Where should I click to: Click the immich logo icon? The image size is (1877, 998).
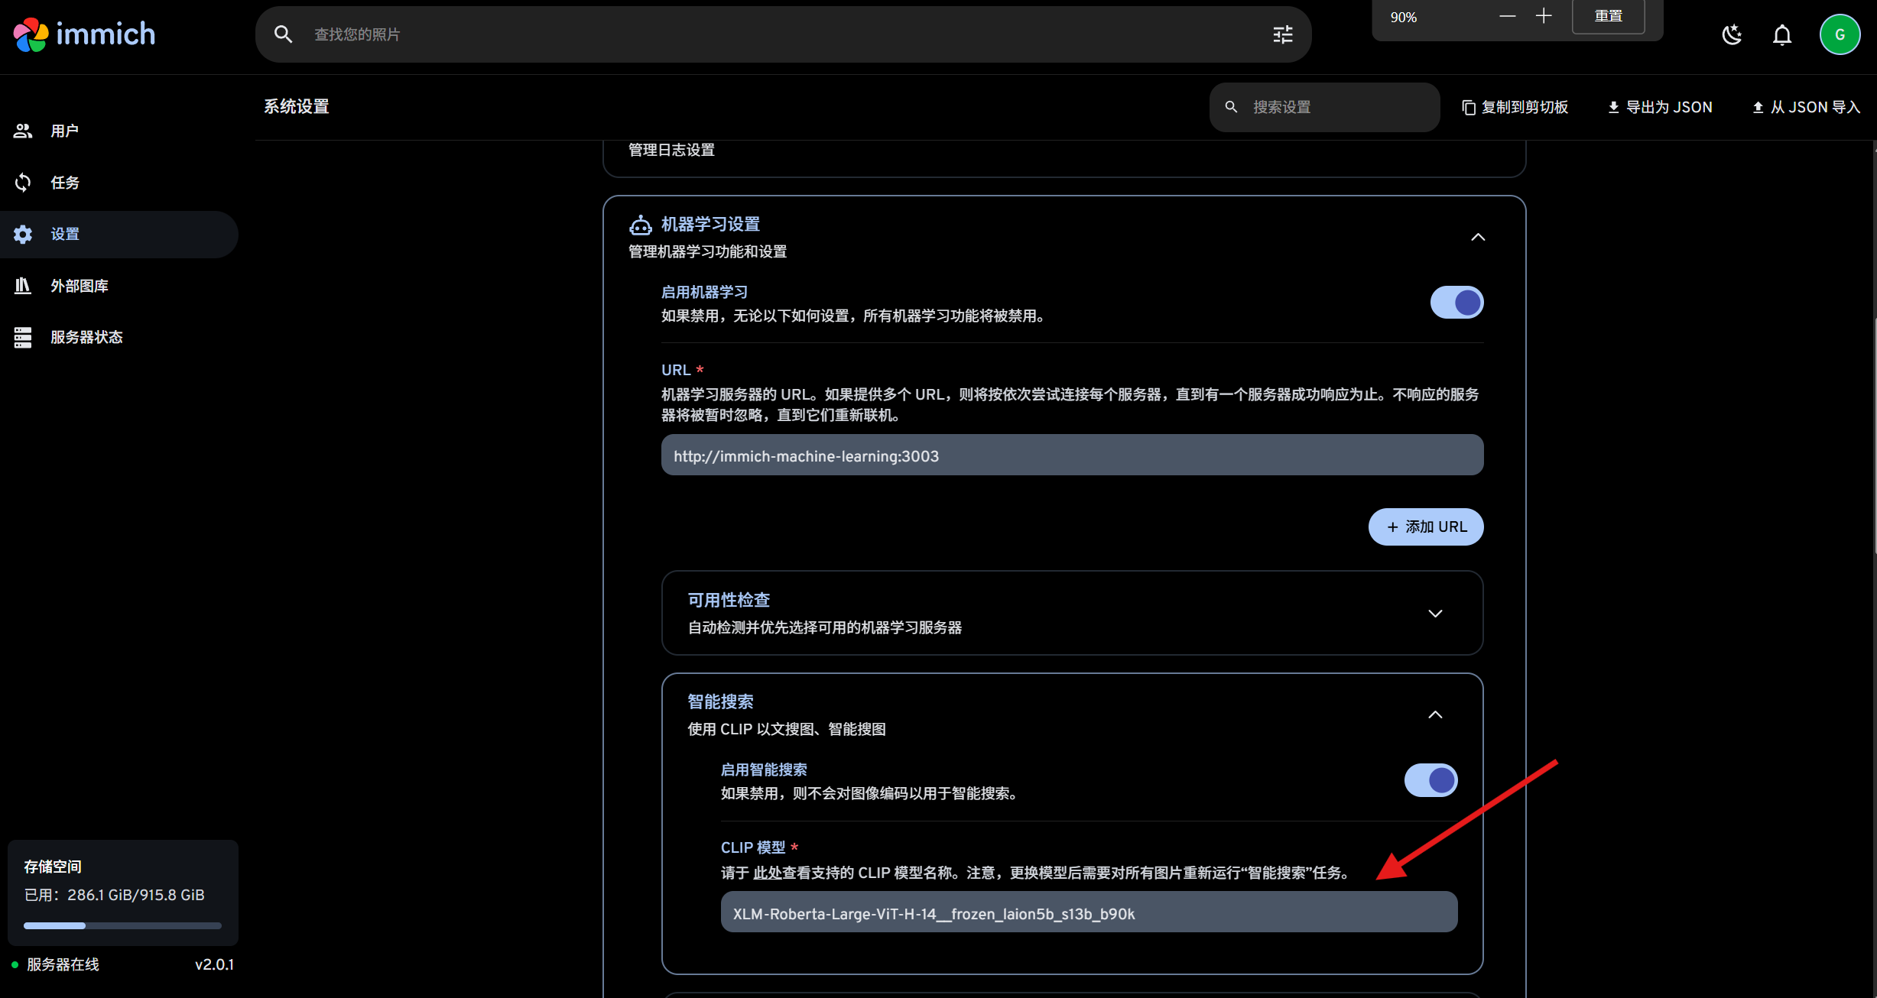[x=31, y=34]
